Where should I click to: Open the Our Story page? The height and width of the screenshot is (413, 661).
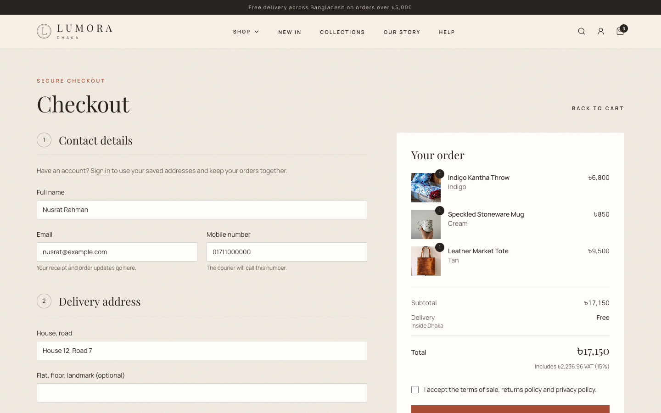[402, 32]
